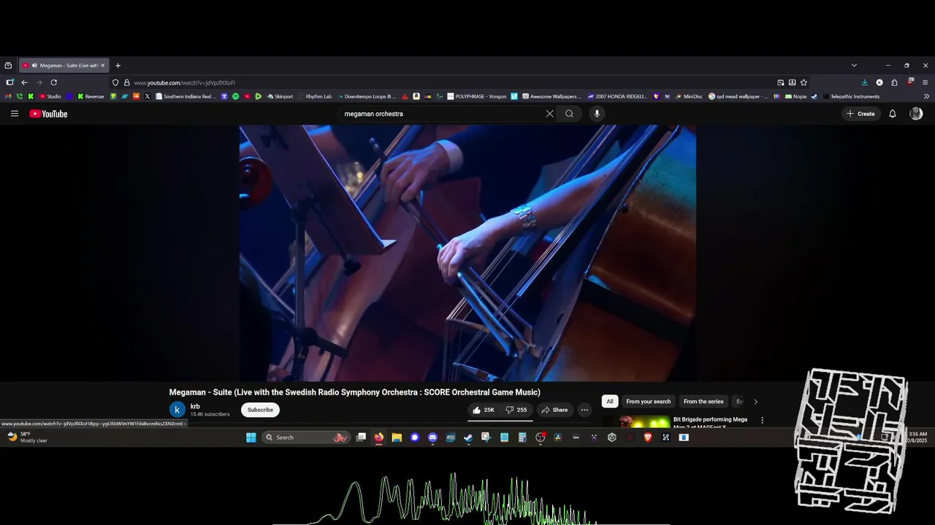
Task: Open the 'syd mead wallpaper' bookmark
Action: (739, 96)
